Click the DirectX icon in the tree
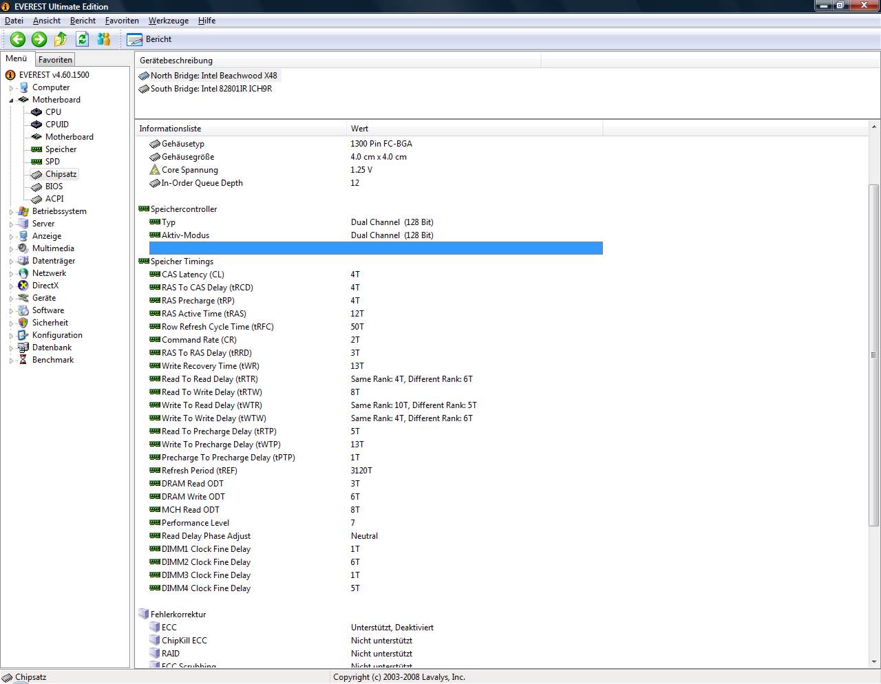Image resolution: width=881 pixels, height=684 pixels. tap(23, 286)
